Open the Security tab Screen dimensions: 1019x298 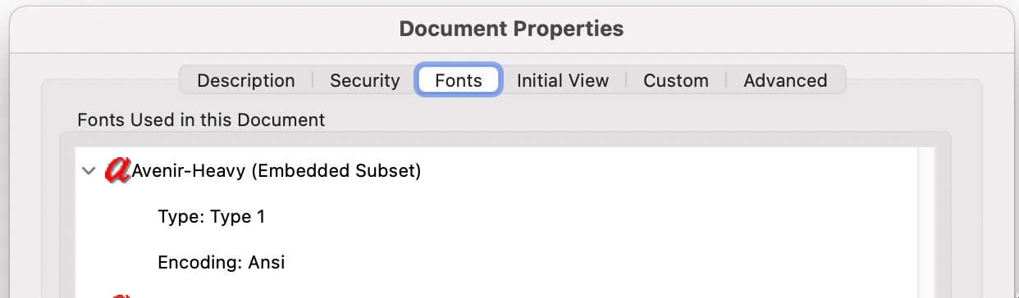click(365, 80)
